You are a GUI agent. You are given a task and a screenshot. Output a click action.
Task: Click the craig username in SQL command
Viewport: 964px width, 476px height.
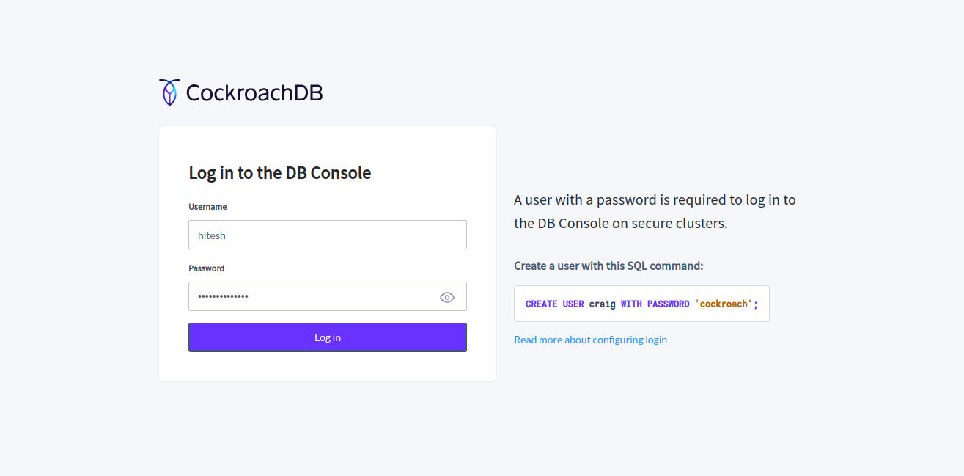[x=602, y=304]
